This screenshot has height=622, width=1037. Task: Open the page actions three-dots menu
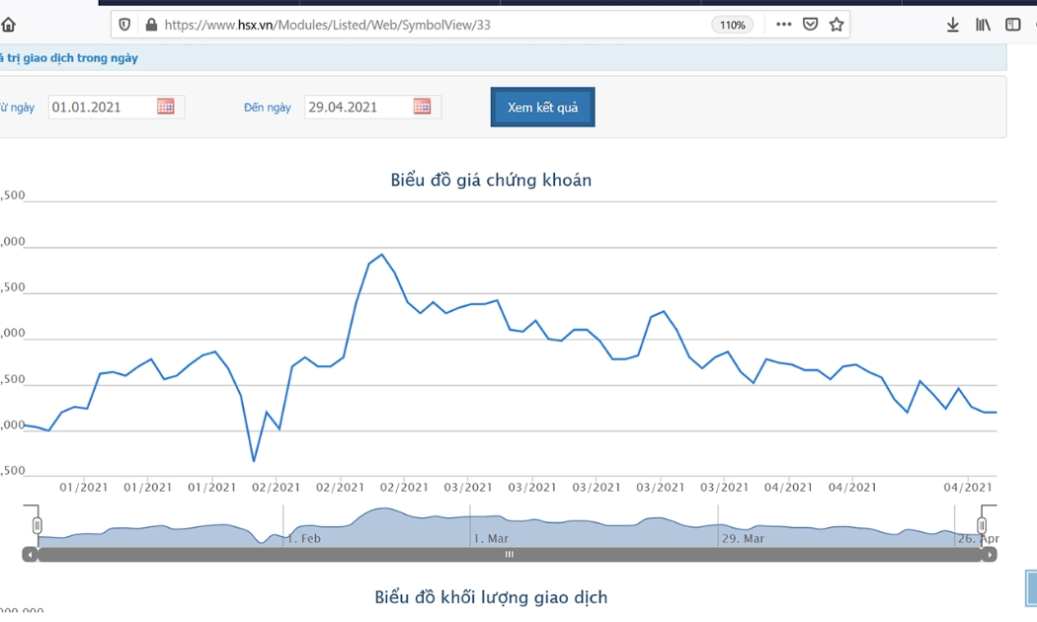pos(784,25)
